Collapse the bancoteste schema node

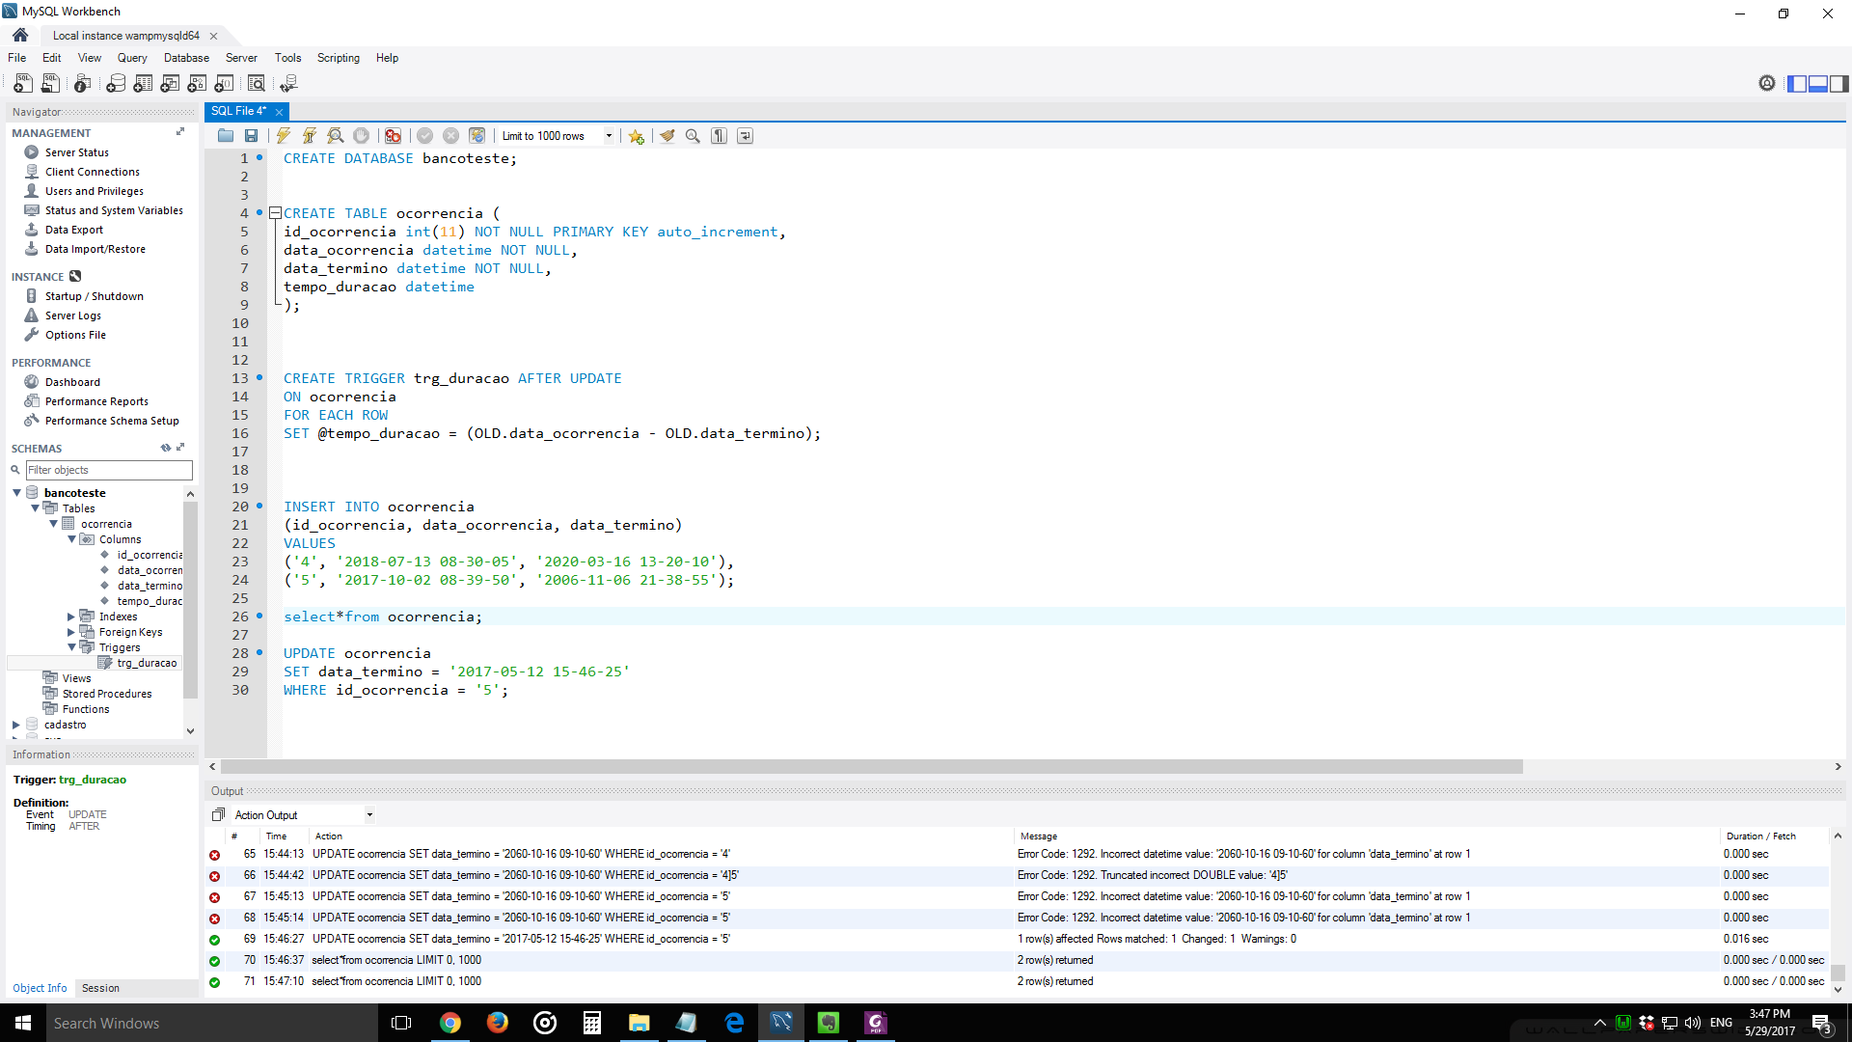coord(17,493)
